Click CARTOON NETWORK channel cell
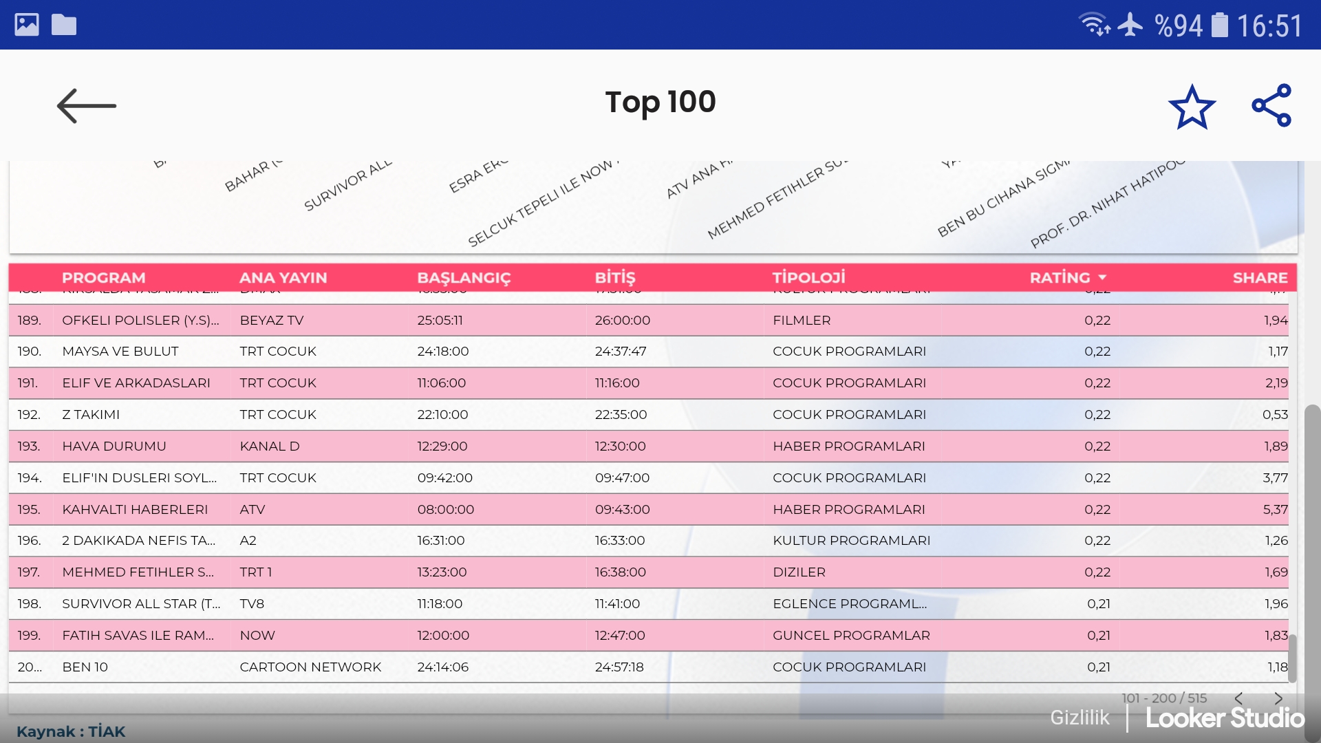Screen dimensions: 1321x743 310,667
